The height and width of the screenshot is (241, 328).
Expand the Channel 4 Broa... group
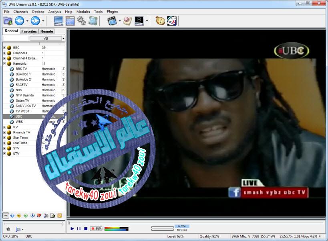[x=4, y=58]
